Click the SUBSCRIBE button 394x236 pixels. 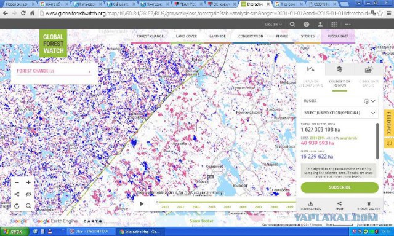click(x=339, y=187)
